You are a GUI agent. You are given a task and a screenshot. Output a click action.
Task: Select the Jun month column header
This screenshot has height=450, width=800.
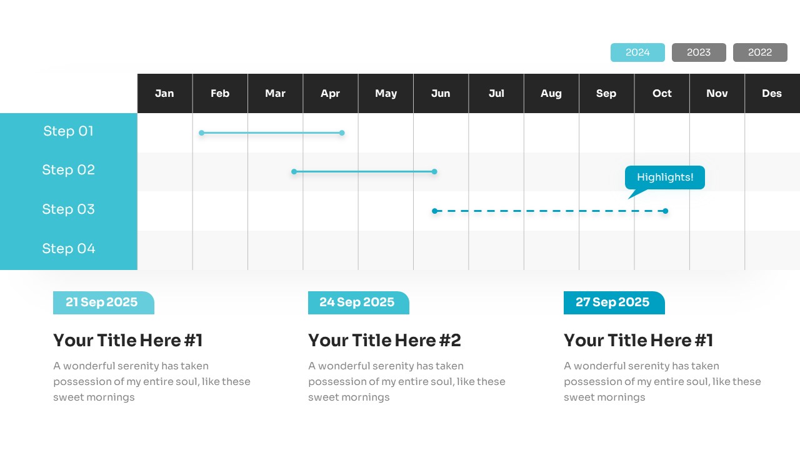pyautogui.click(x=441, y=94)
